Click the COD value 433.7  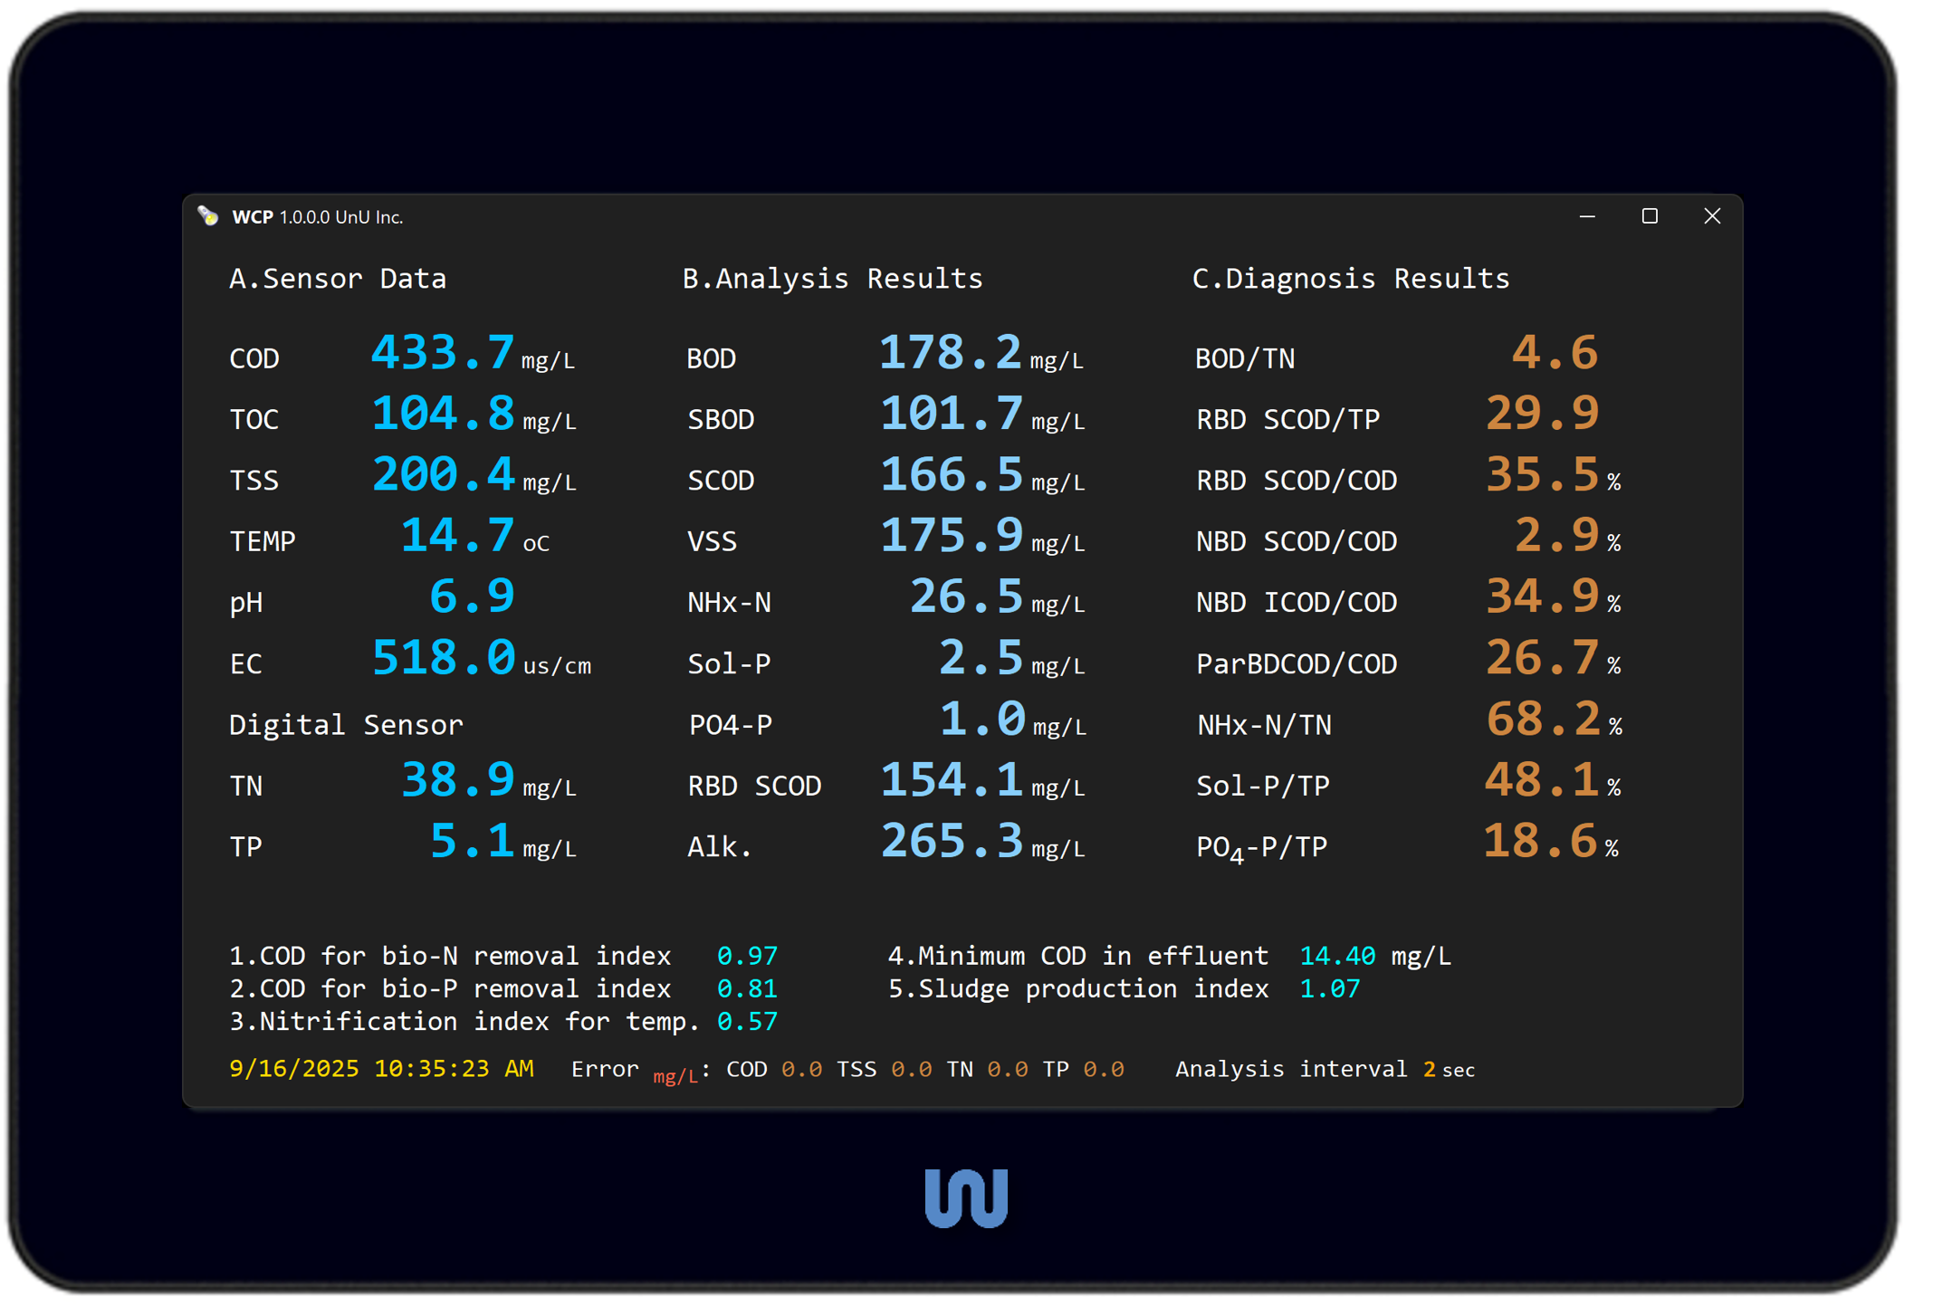443,353
